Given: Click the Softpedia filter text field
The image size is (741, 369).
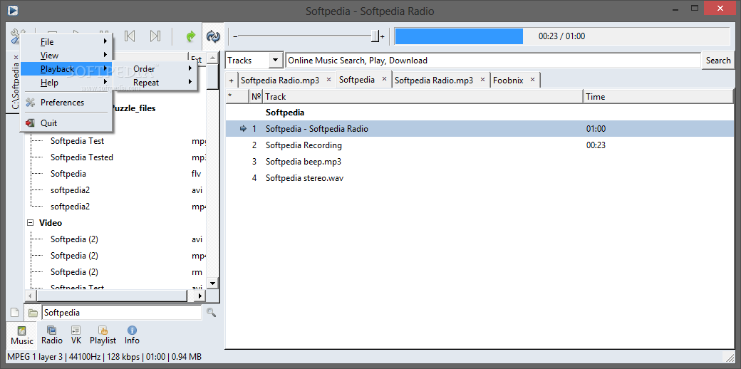Looking at the screenshot, I should coord(121,312).
